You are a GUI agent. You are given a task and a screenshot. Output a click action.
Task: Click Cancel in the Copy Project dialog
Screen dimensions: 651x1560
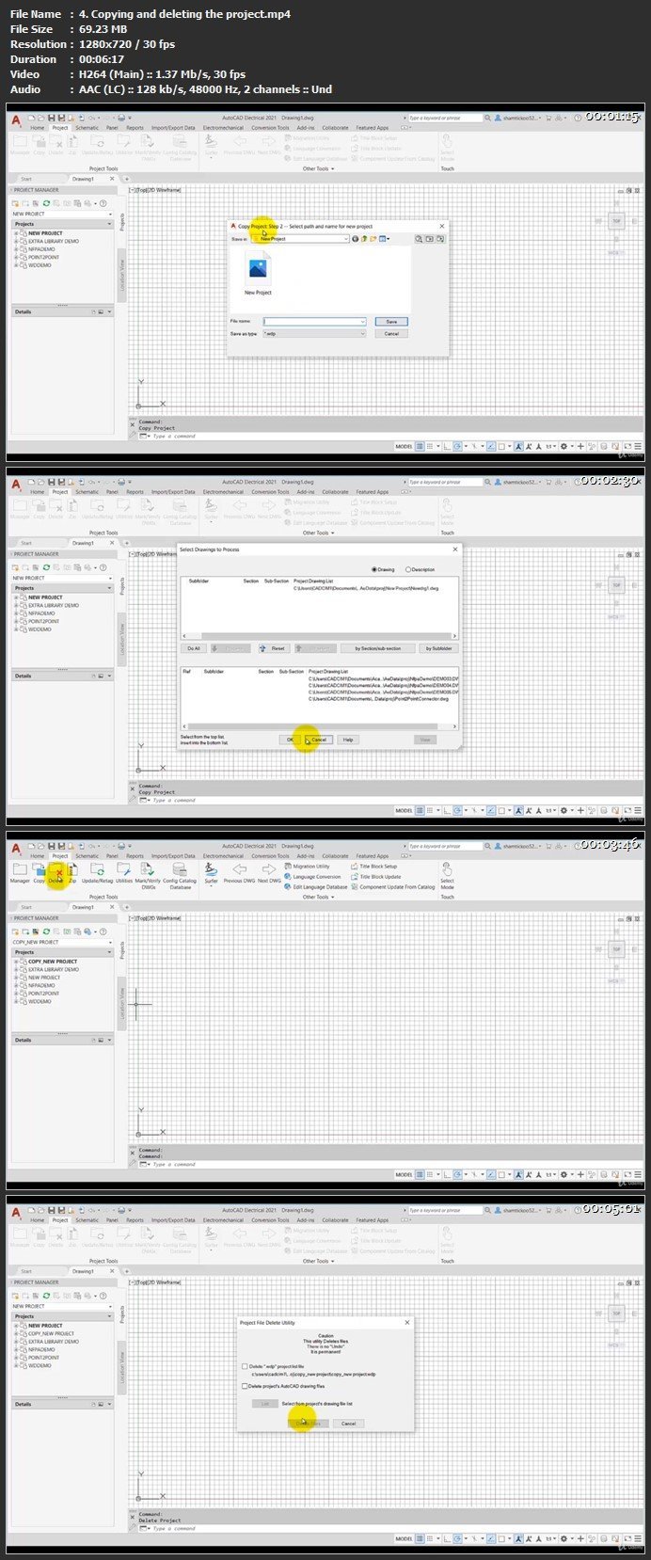391,334
